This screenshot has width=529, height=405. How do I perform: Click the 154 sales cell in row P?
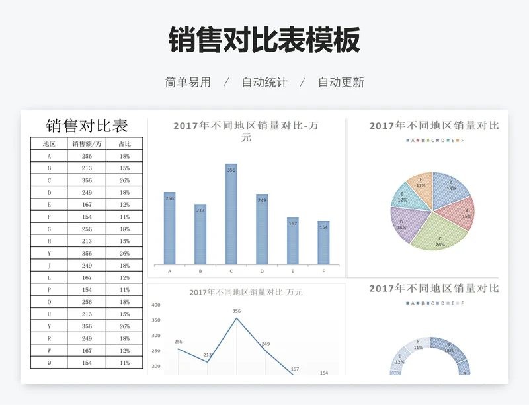coord(87,289)
